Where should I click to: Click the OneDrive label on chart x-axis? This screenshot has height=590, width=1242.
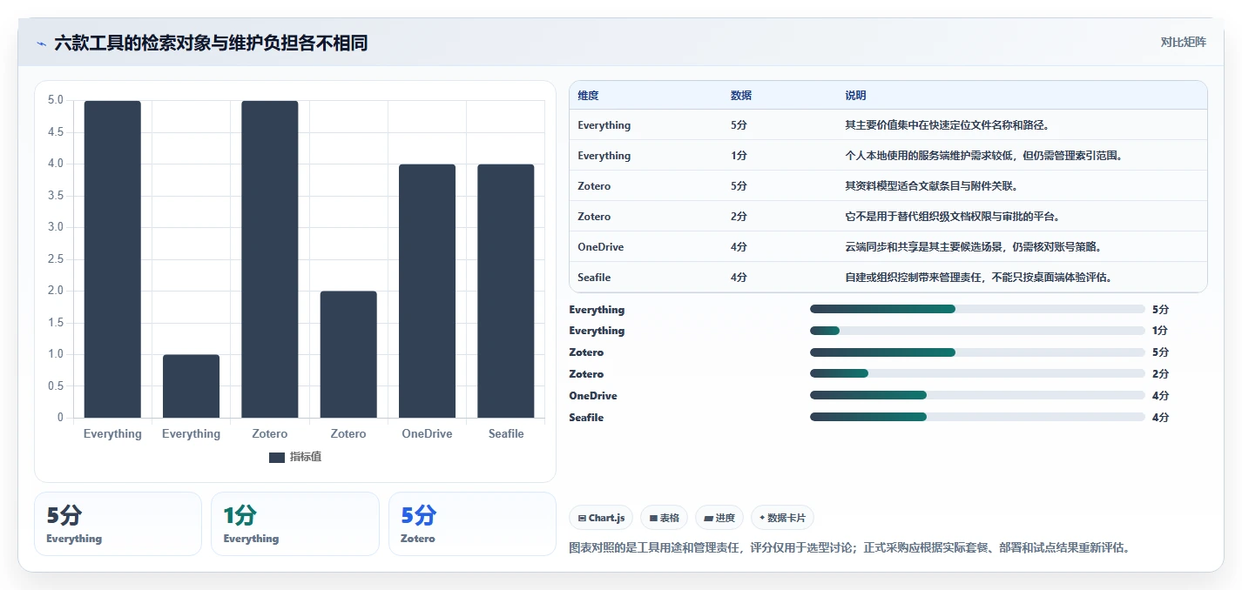click(427, 433)
